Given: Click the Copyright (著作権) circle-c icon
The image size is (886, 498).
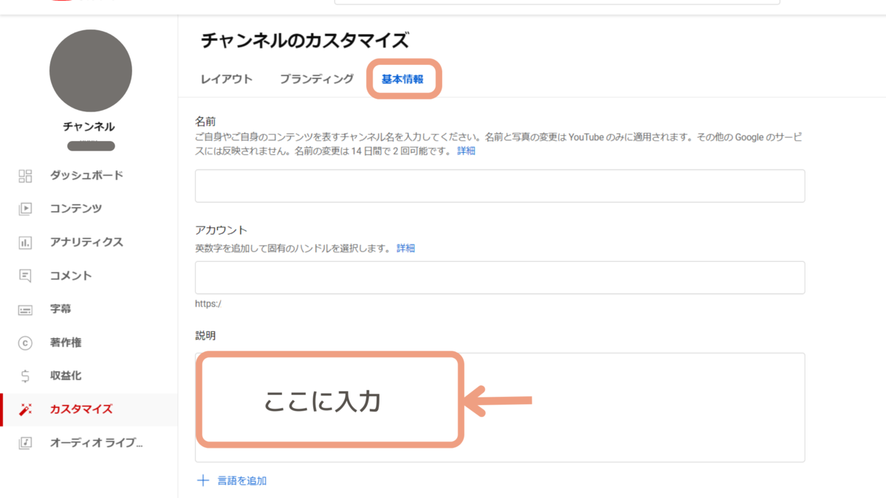Looking at the screenshot, I should point(25,343).
